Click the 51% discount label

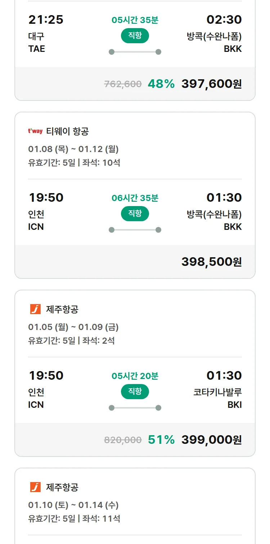(x=161, y=440)
